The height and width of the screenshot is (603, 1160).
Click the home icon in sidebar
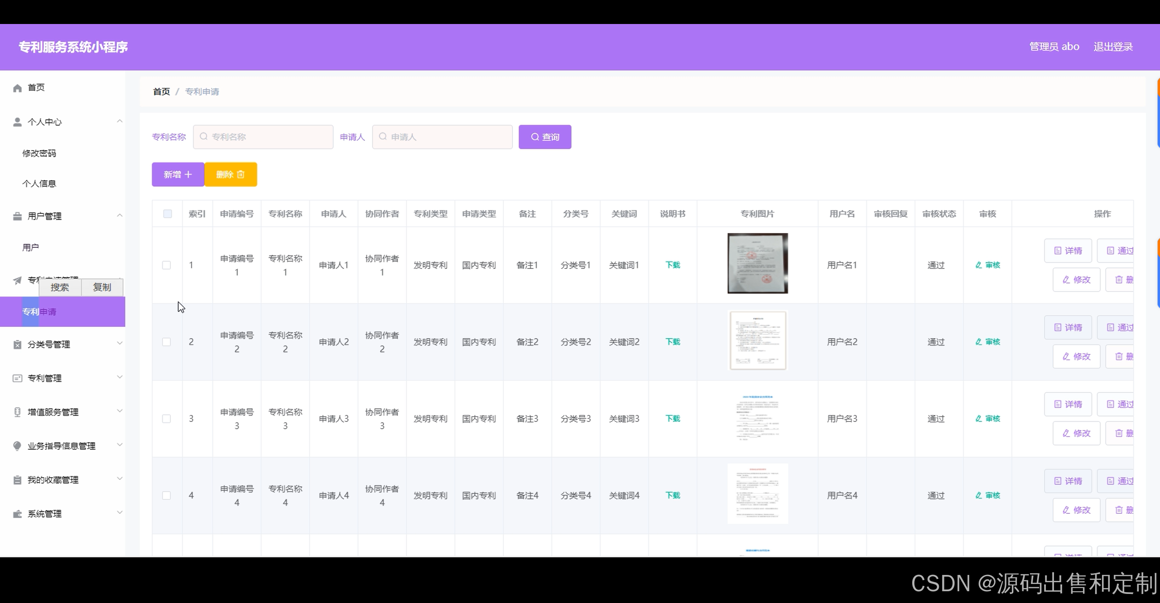click(17, 88)
